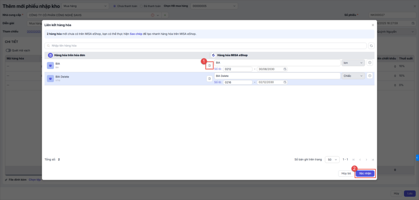Toggle the Quét mã vạch switch

[8, 50]
